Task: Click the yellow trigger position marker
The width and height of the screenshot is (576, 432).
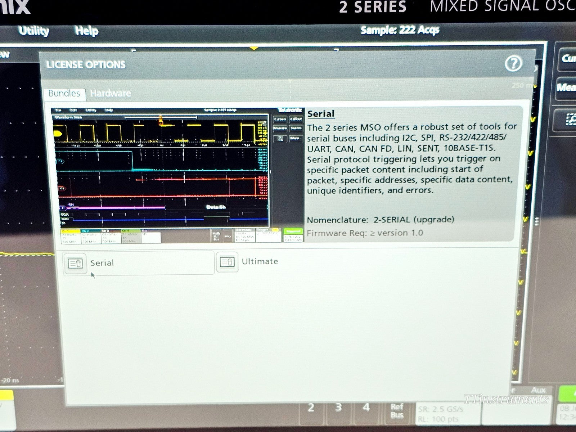Action: (254, 48)
